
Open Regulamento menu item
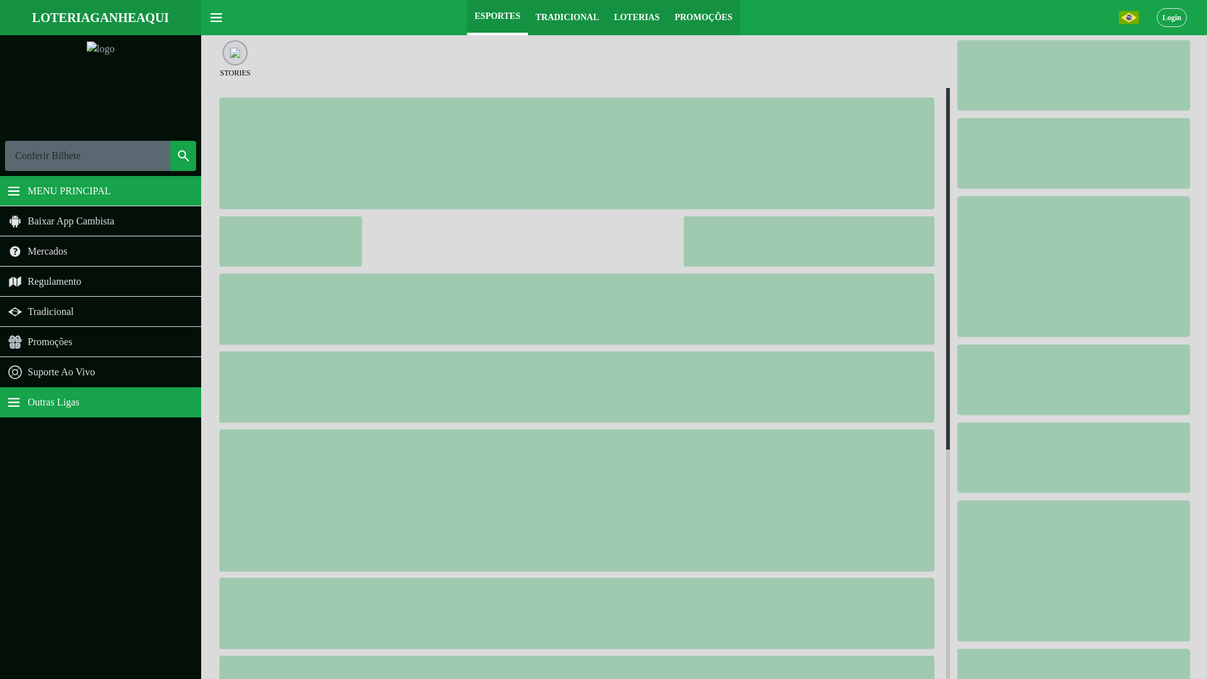pos(101,282)
